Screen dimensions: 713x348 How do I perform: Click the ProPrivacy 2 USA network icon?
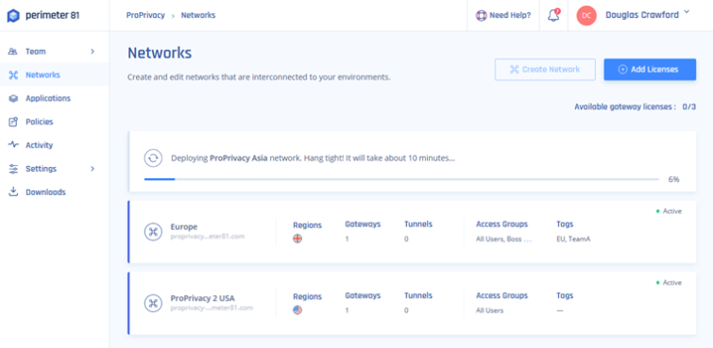point(153,303)
